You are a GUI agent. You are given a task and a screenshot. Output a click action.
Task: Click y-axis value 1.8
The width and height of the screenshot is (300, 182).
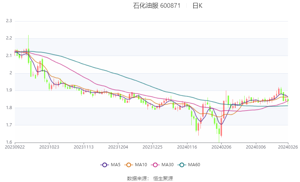pos(9,108)
